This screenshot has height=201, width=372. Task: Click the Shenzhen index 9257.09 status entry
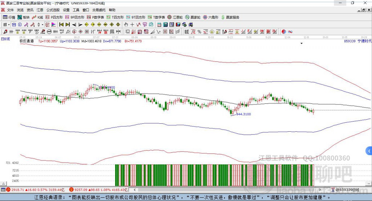[98, 190]
